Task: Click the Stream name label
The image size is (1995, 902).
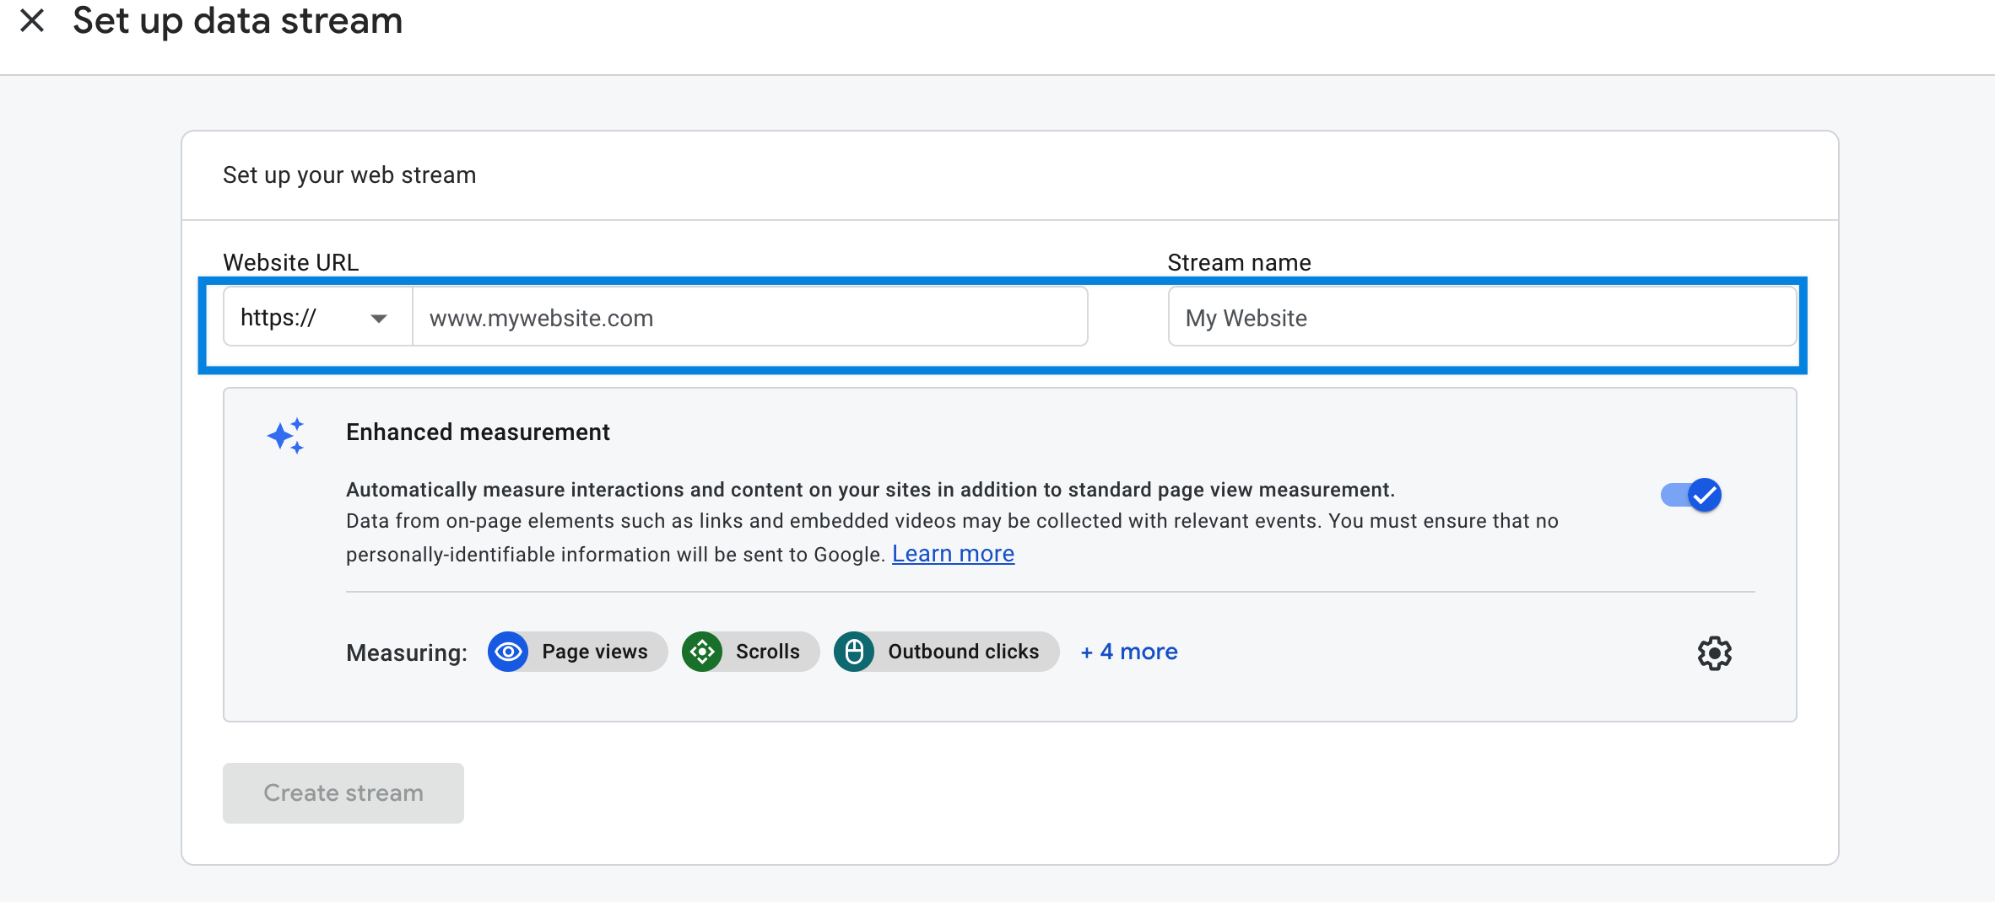Action: click(1239, 262)
